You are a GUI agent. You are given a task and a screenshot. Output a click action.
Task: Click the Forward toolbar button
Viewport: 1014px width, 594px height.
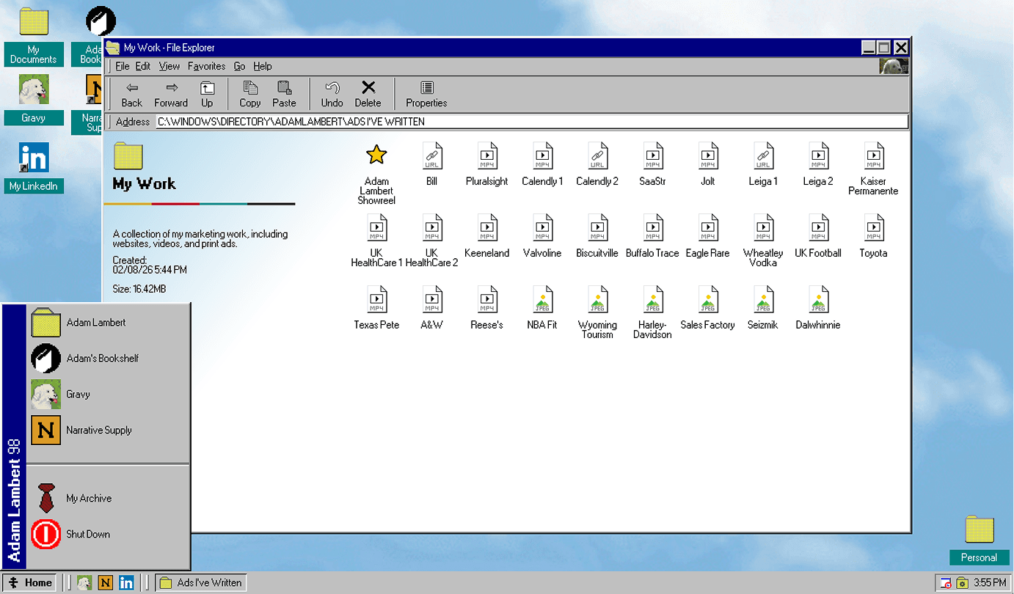click(171, 95)
